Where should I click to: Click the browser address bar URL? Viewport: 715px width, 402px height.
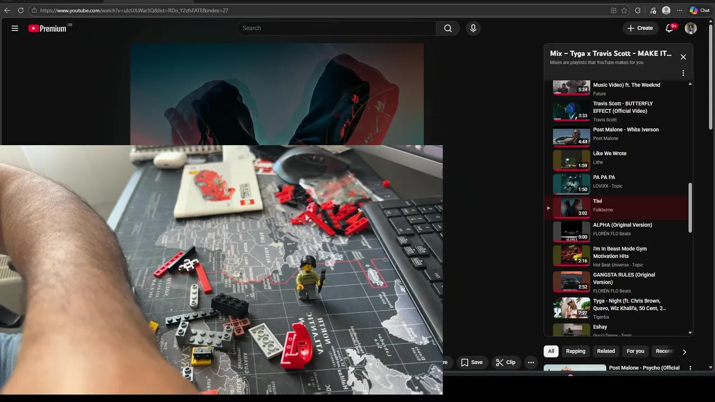tap(134, 10)
